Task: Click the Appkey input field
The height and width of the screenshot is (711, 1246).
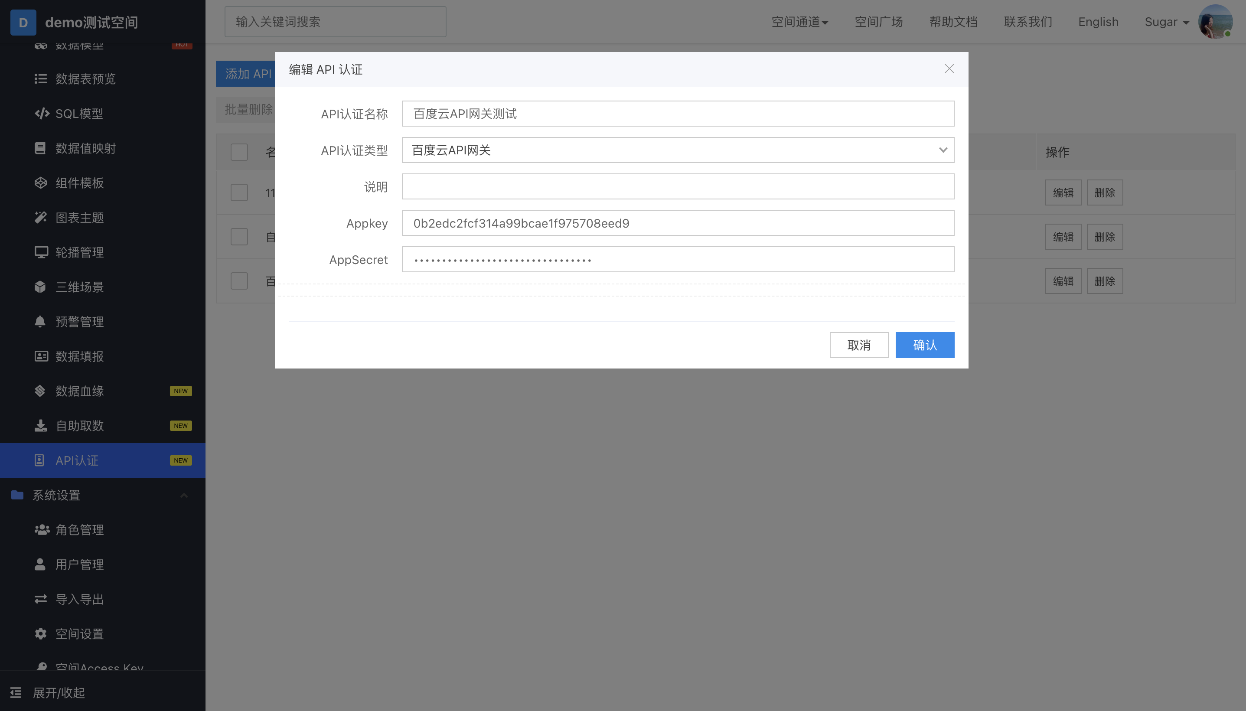Action: pos(678,223)
